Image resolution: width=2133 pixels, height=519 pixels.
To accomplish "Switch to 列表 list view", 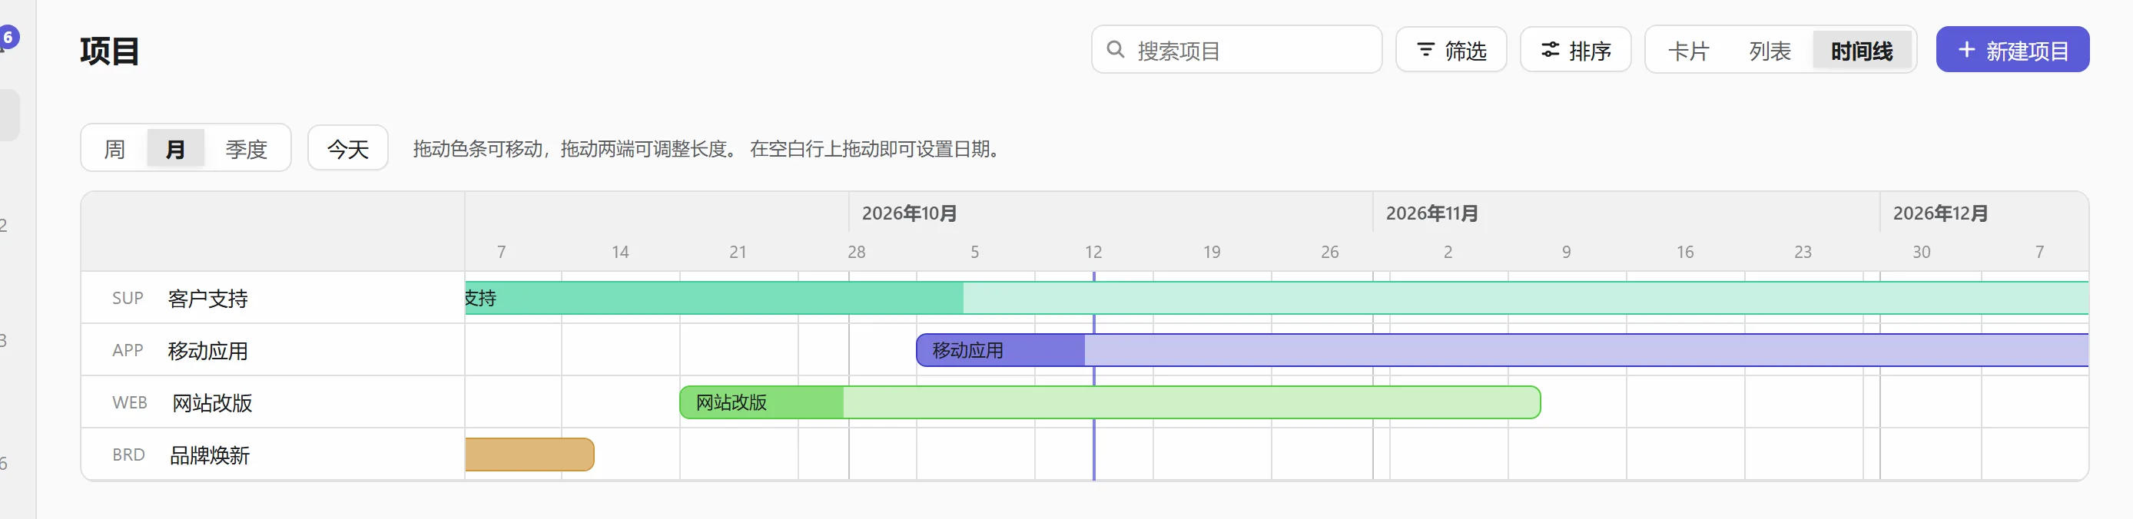I will pos(1770,51).
